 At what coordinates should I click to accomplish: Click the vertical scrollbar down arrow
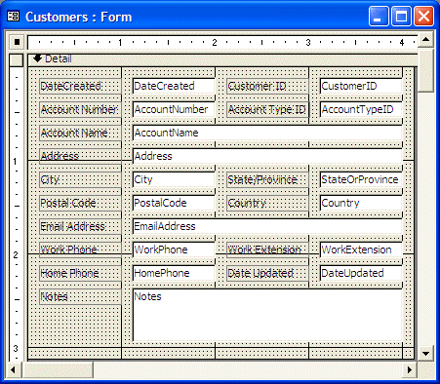tap(425, 353)
